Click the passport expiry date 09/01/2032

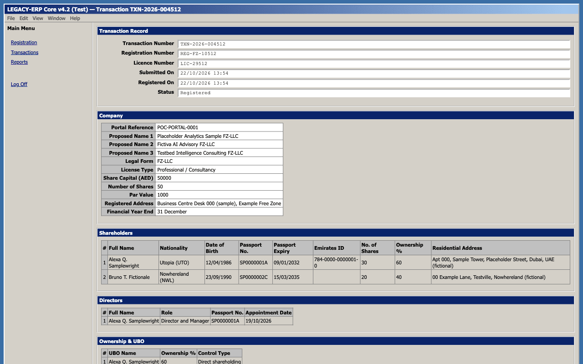pos(292,263)
